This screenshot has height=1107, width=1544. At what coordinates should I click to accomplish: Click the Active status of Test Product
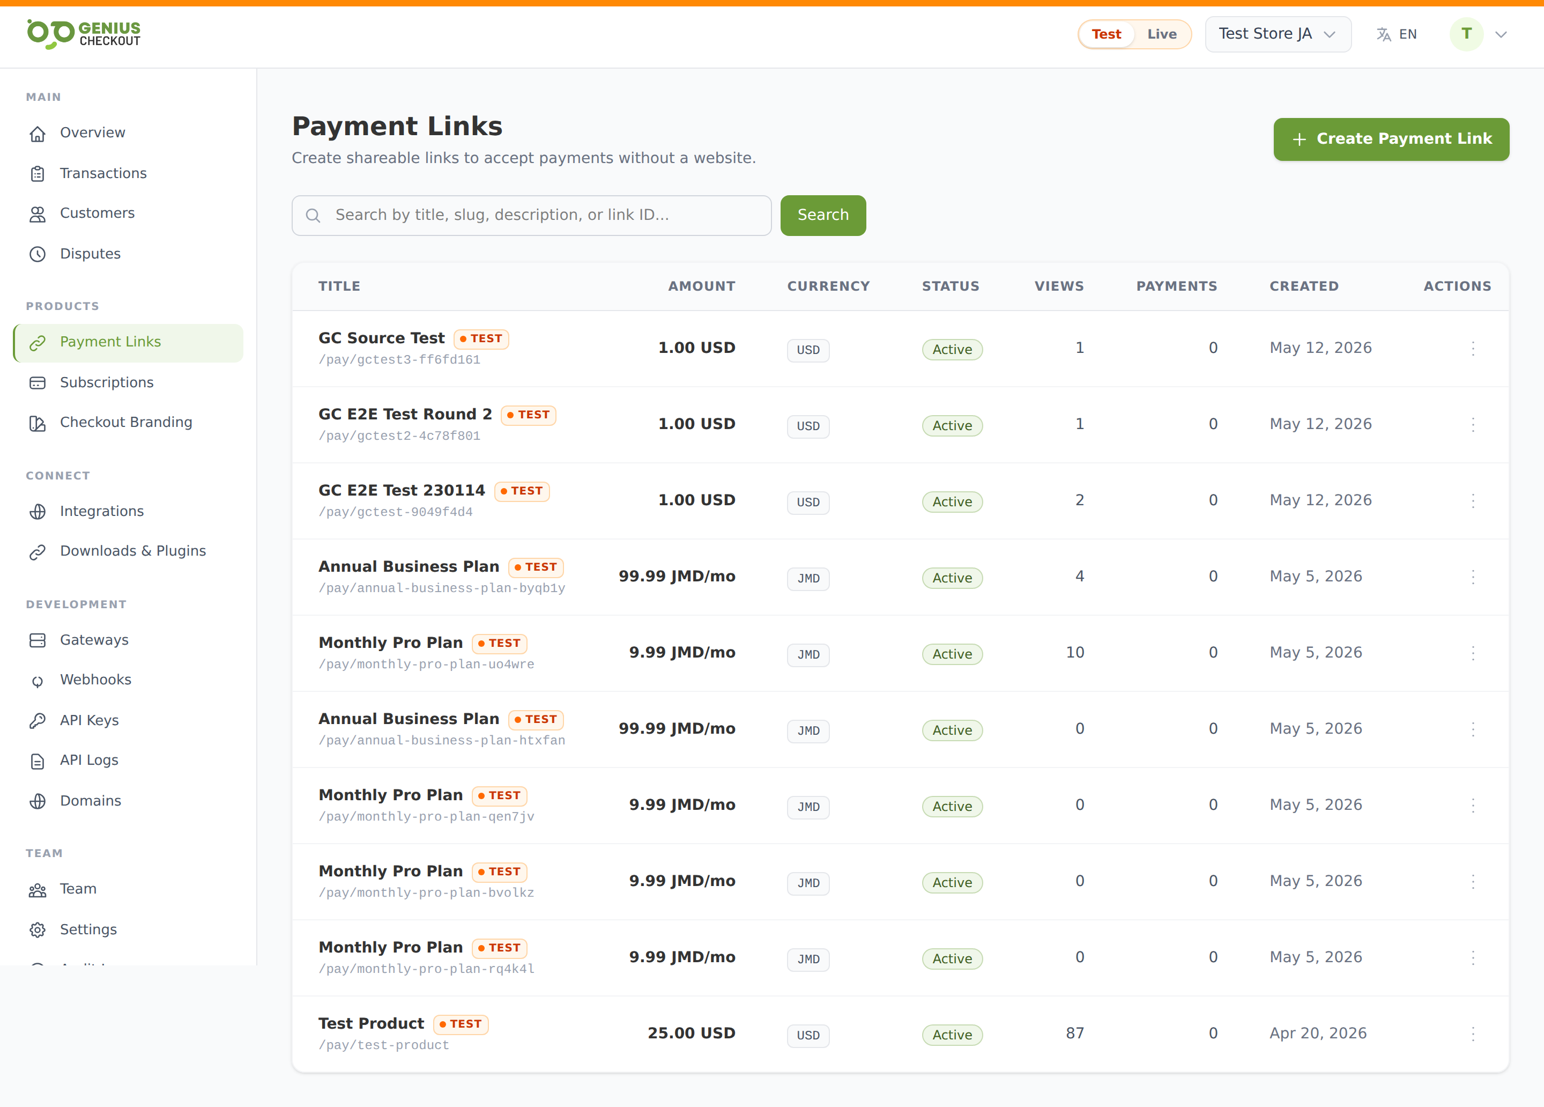(953, 1035)
